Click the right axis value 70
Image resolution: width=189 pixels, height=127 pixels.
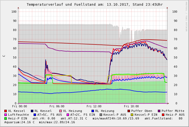[175, 39]
